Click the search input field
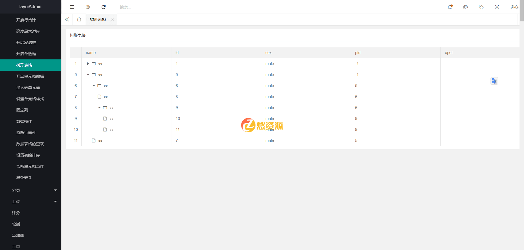The image size is (524, 250). click(x=141, y=7)
